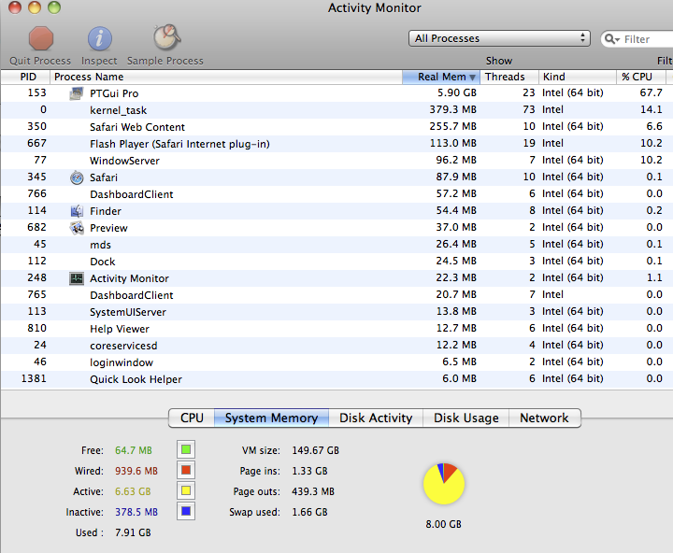Select the Safari compass icon in the list

pyautogui.click(x=77, y=177)
